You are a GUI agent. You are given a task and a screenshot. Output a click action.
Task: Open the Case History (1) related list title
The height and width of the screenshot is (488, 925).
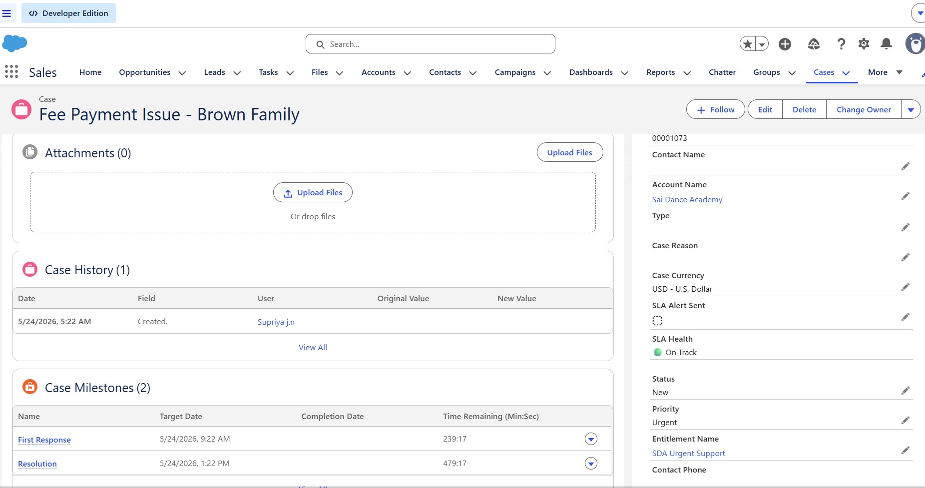pos(87,270)
